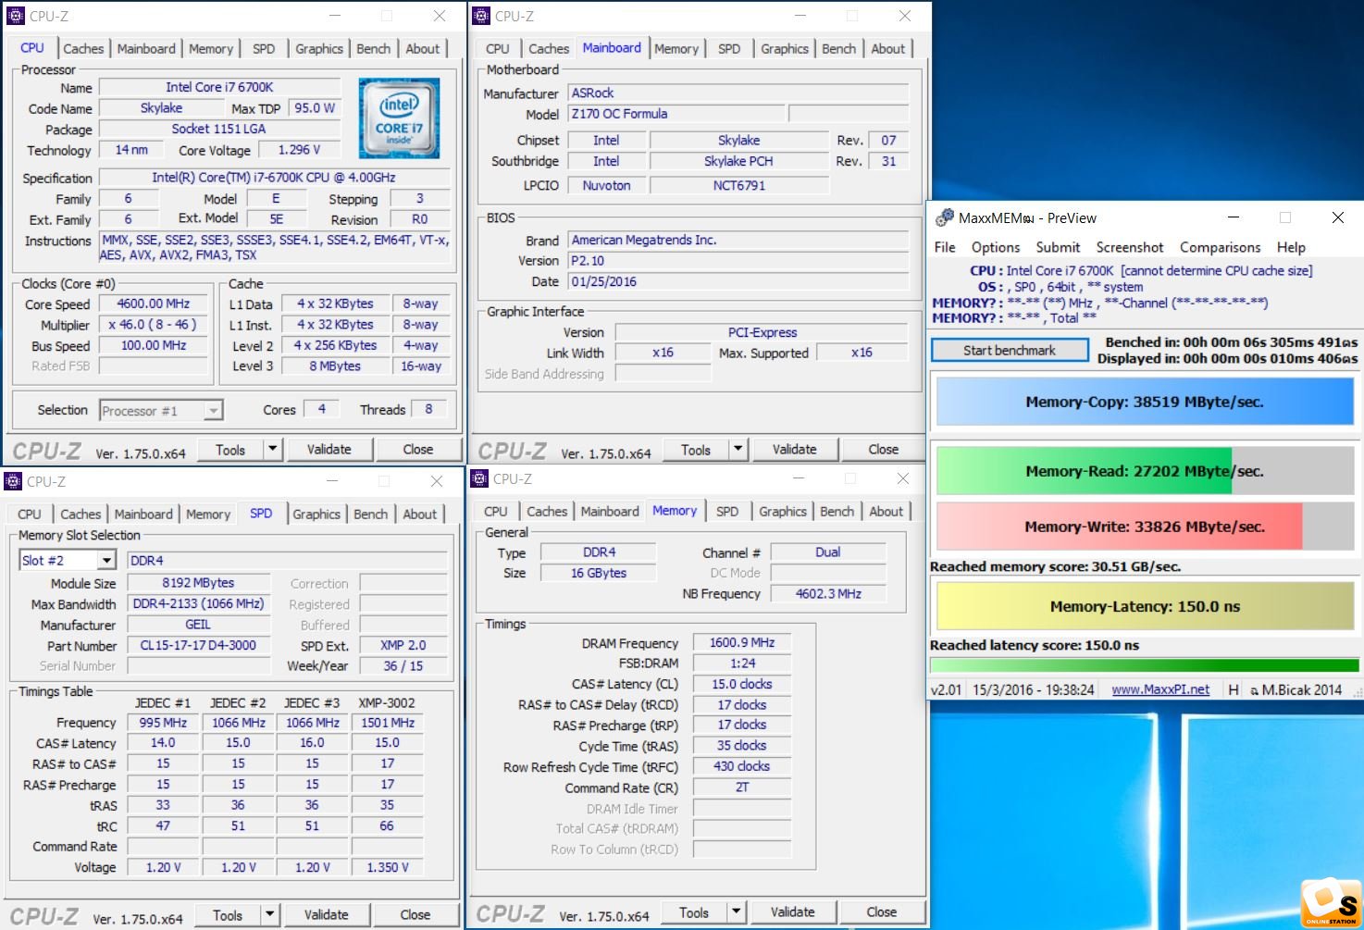1364x930 pixels.
Task: Switch to the Bench tab in the CPU window
Action: pyautogui.click(x=374, y=49)
